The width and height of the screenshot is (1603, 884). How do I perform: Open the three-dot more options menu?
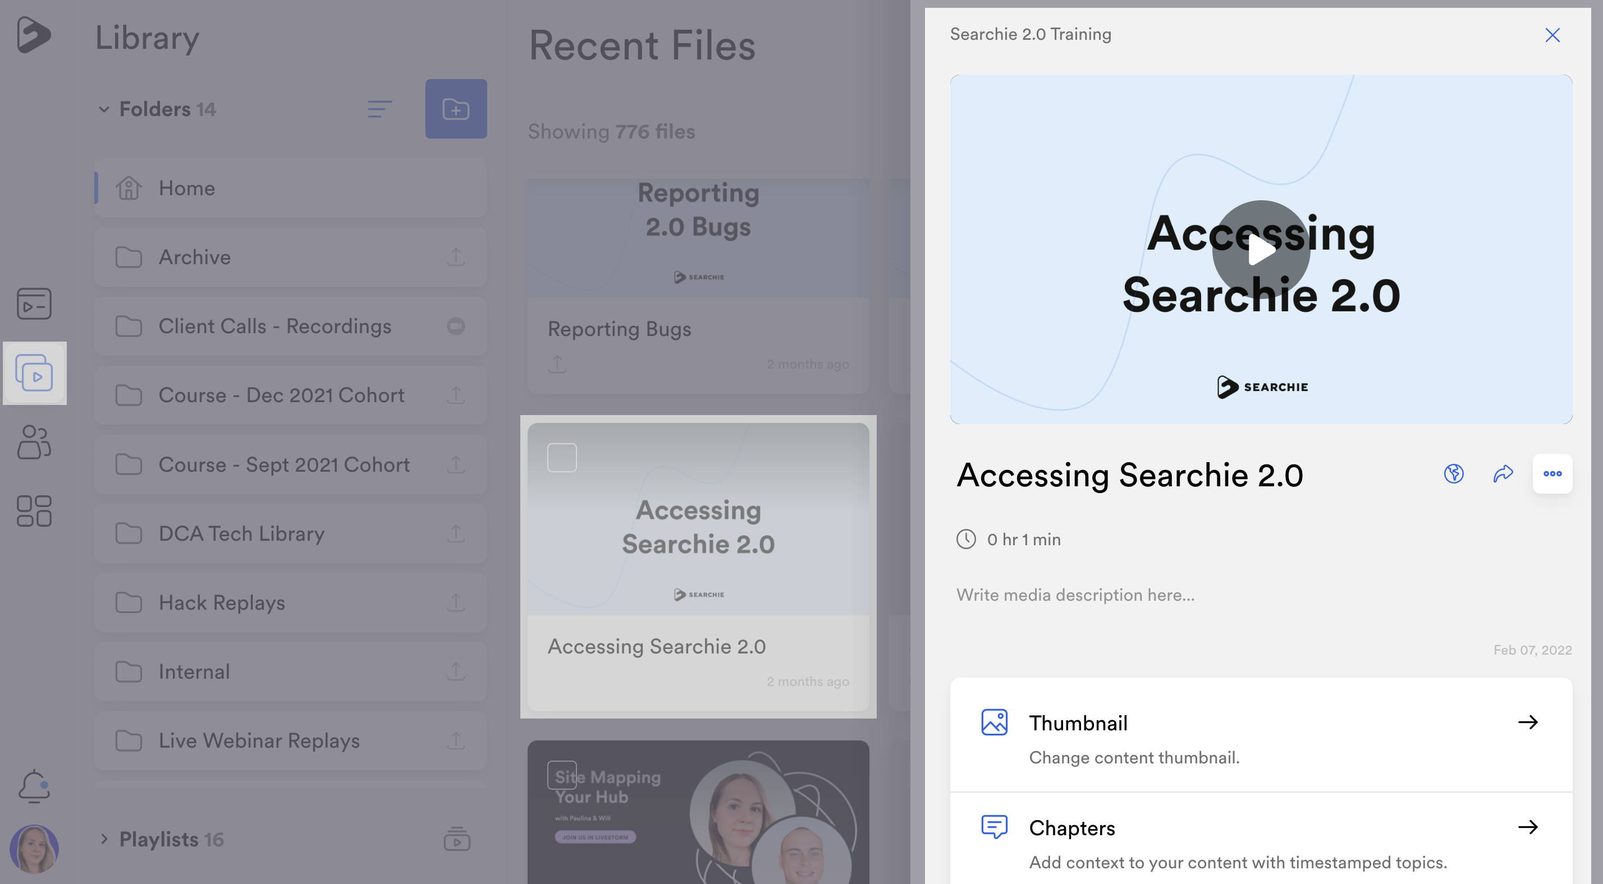(1552, 474)
